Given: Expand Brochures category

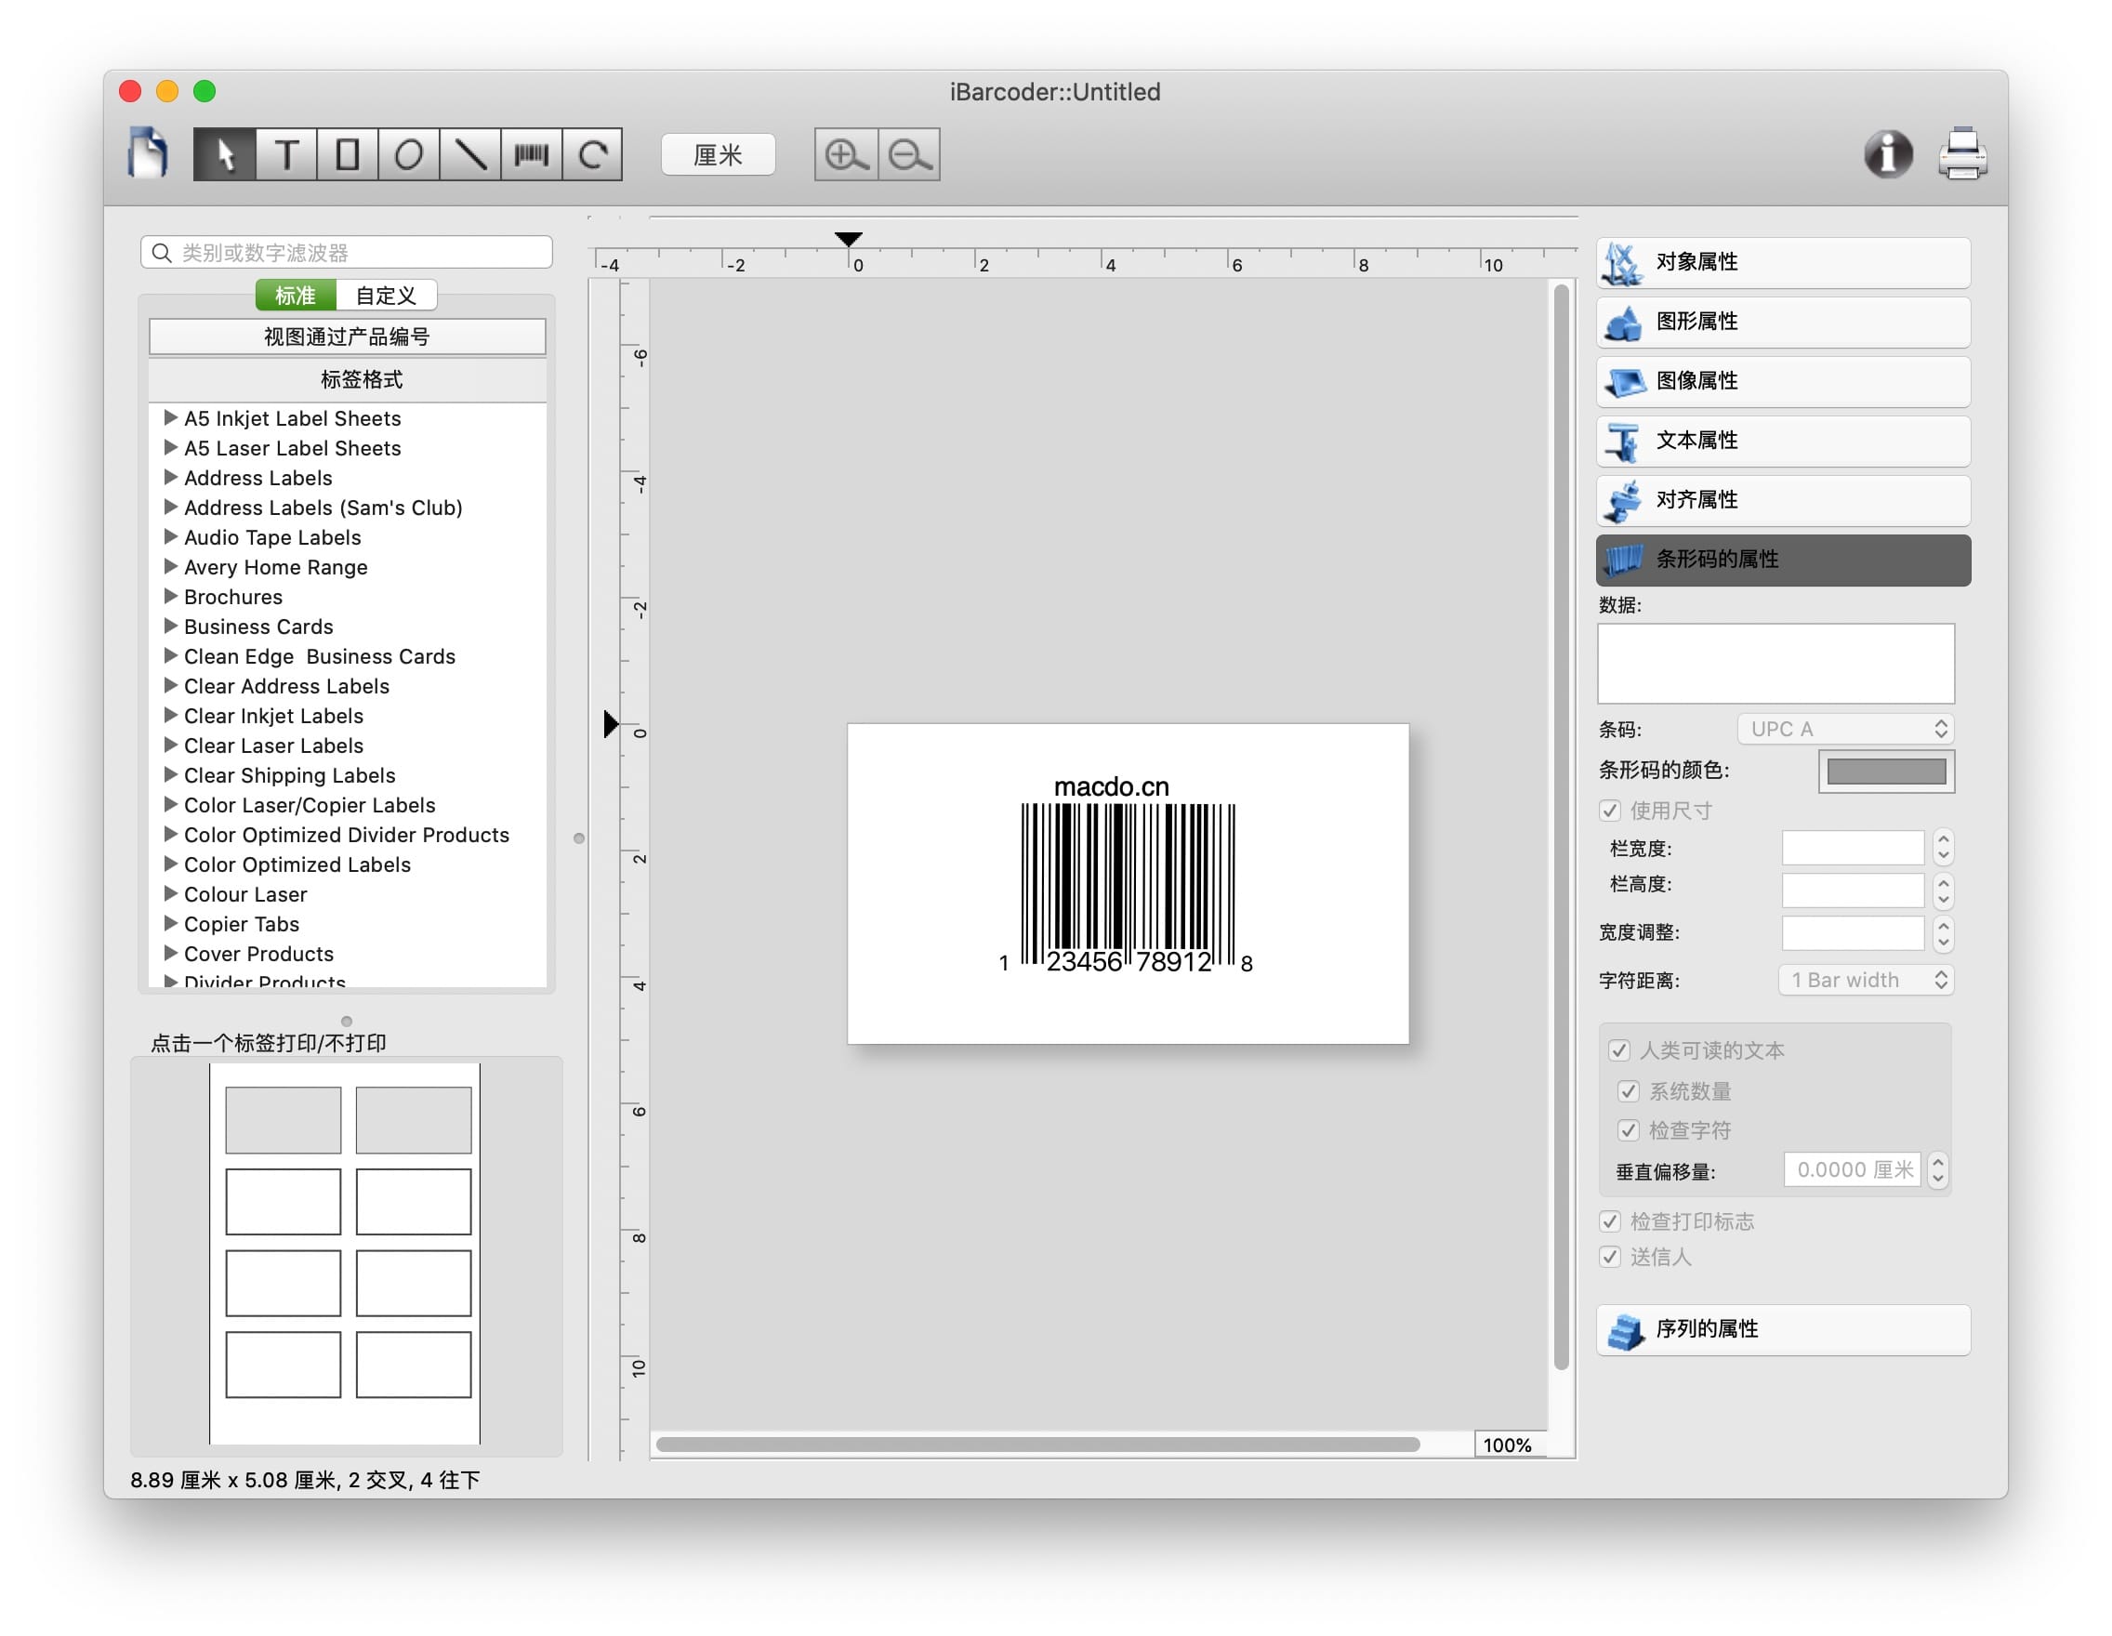Looking at the screenshot, I should (x=170, y=597).
